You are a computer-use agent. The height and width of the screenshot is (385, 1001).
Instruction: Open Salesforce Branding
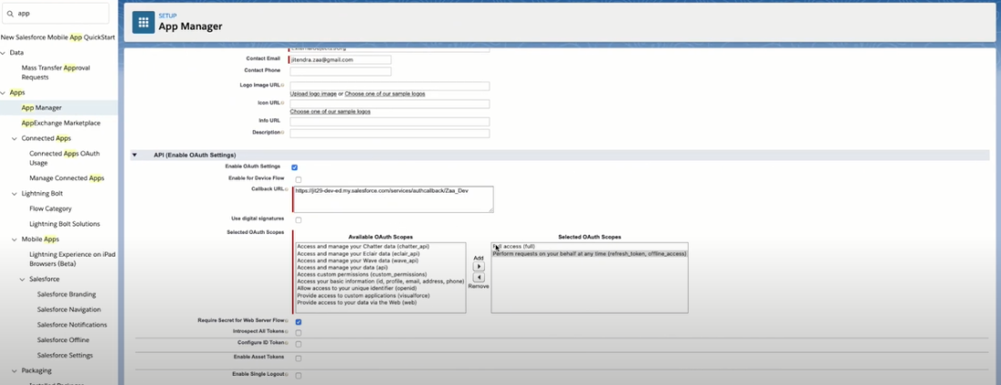(x=66, y=294)
